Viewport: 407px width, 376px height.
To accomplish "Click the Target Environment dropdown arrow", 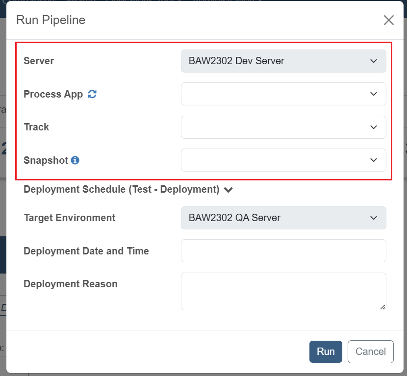I will click(374, 218).
